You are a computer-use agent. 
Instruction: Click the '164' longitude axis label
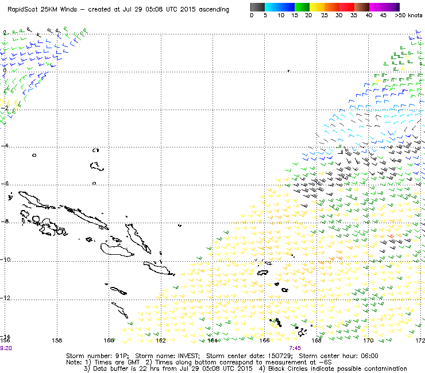(212, 340)
